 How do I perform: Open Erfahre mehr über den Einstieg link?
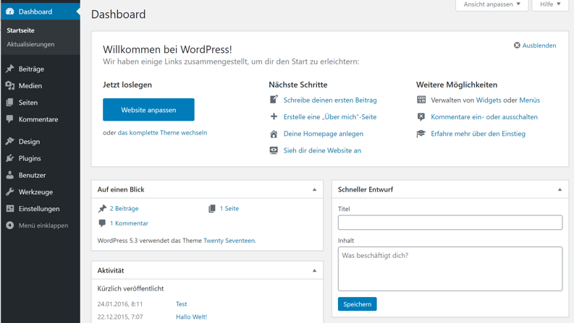click(x=478, y=134)
